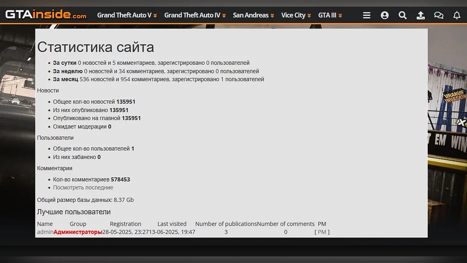Viewport: 467px width, 263px height.
Task: Select the GTA III menu item
Action: click(330, 15)
